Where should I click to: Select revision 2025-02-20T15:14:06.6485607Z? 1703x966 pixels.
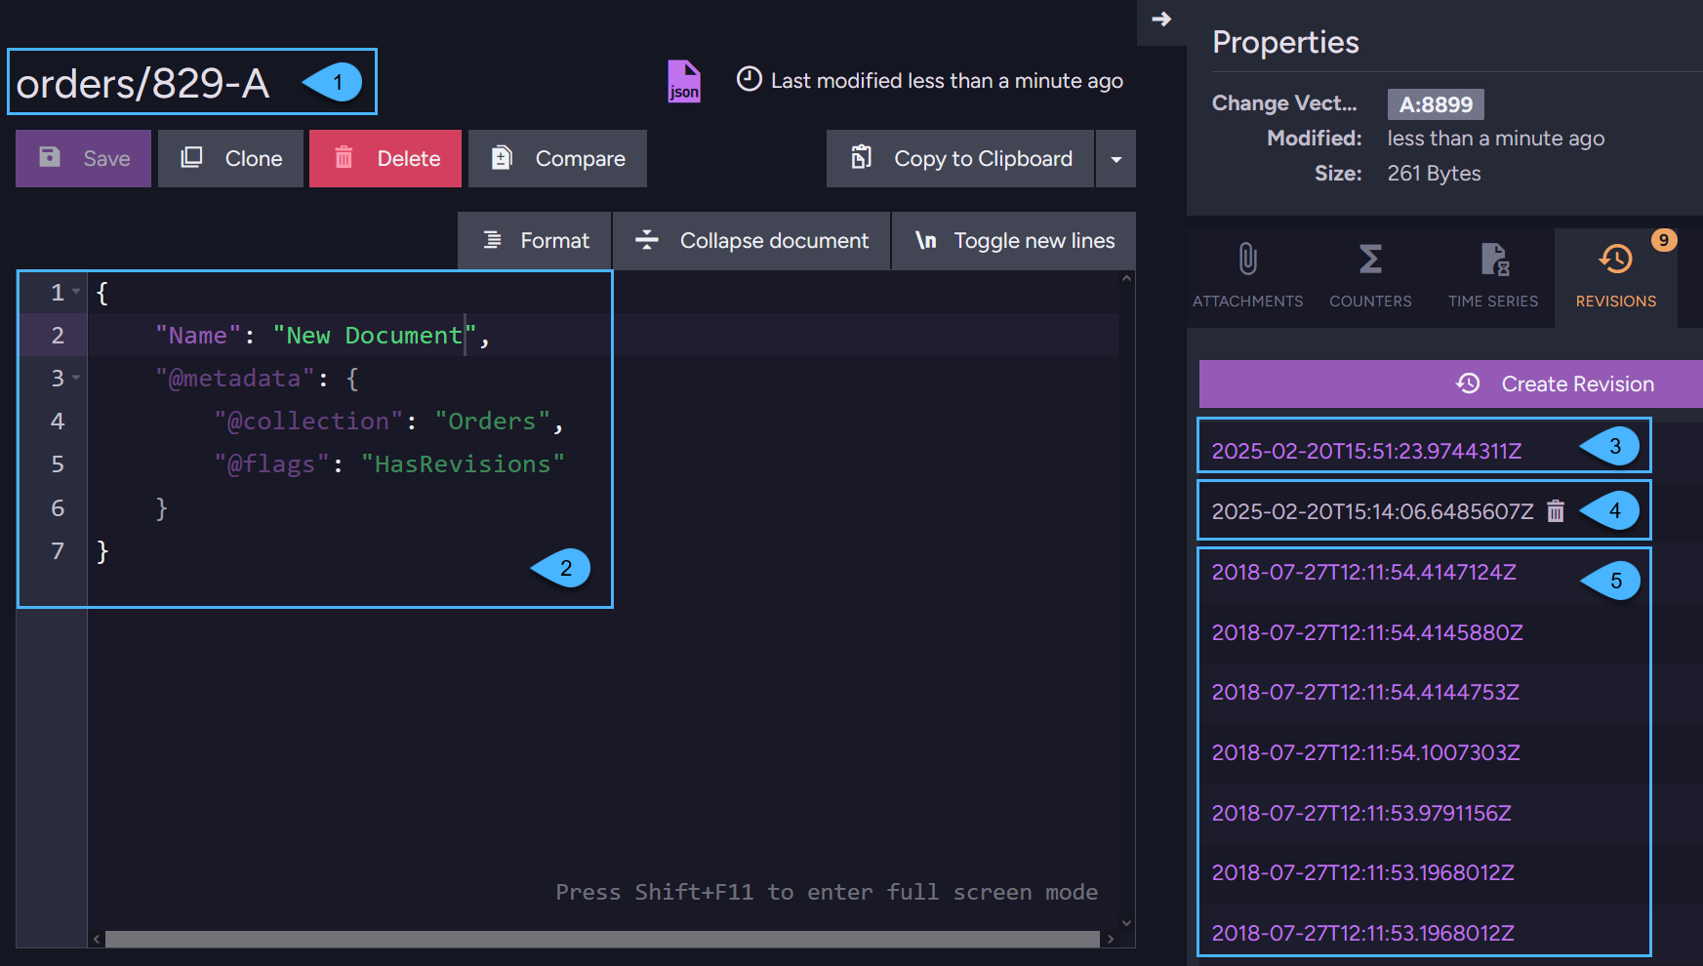point(1372,511)
